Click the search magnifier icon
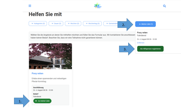 (164, 6)
